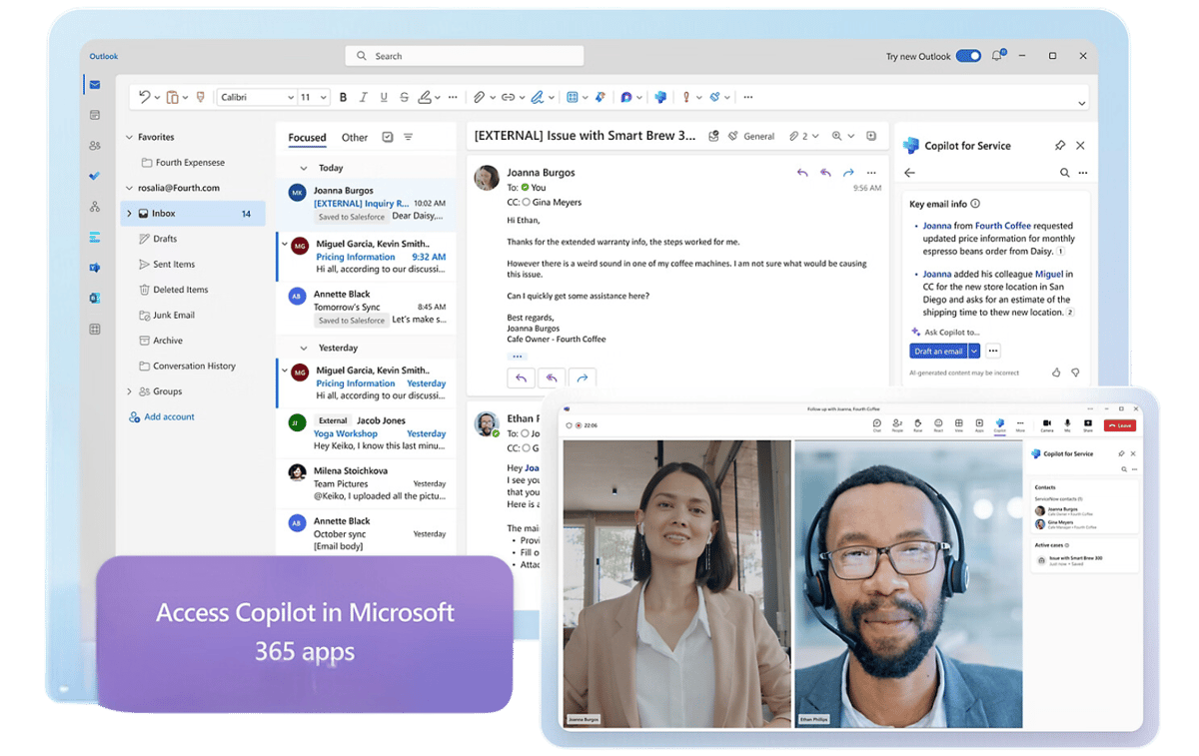Click the notification bell icon
The height and width of the screenshot is (756, 1199).
(x=996, y=56)
